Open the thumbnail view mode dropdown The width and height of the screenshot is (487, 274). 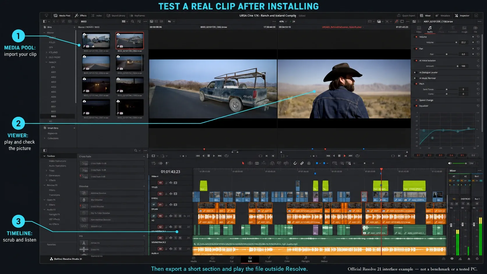tap(125, 21)
